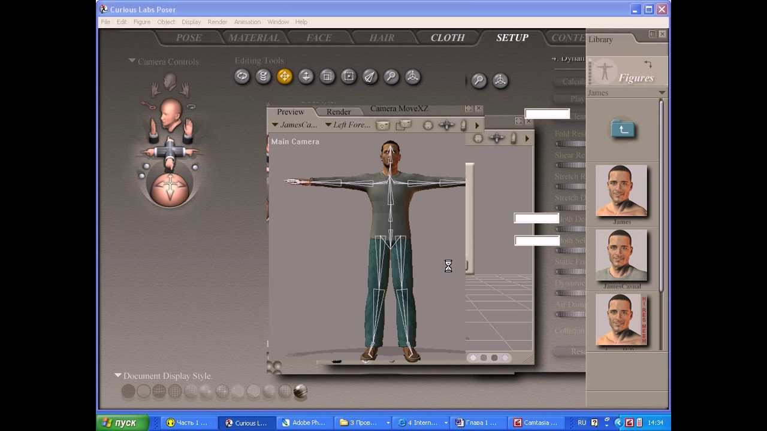Toggle the Animating key icon
Viewport: 767px width, 431px height.
coord(147,106)
